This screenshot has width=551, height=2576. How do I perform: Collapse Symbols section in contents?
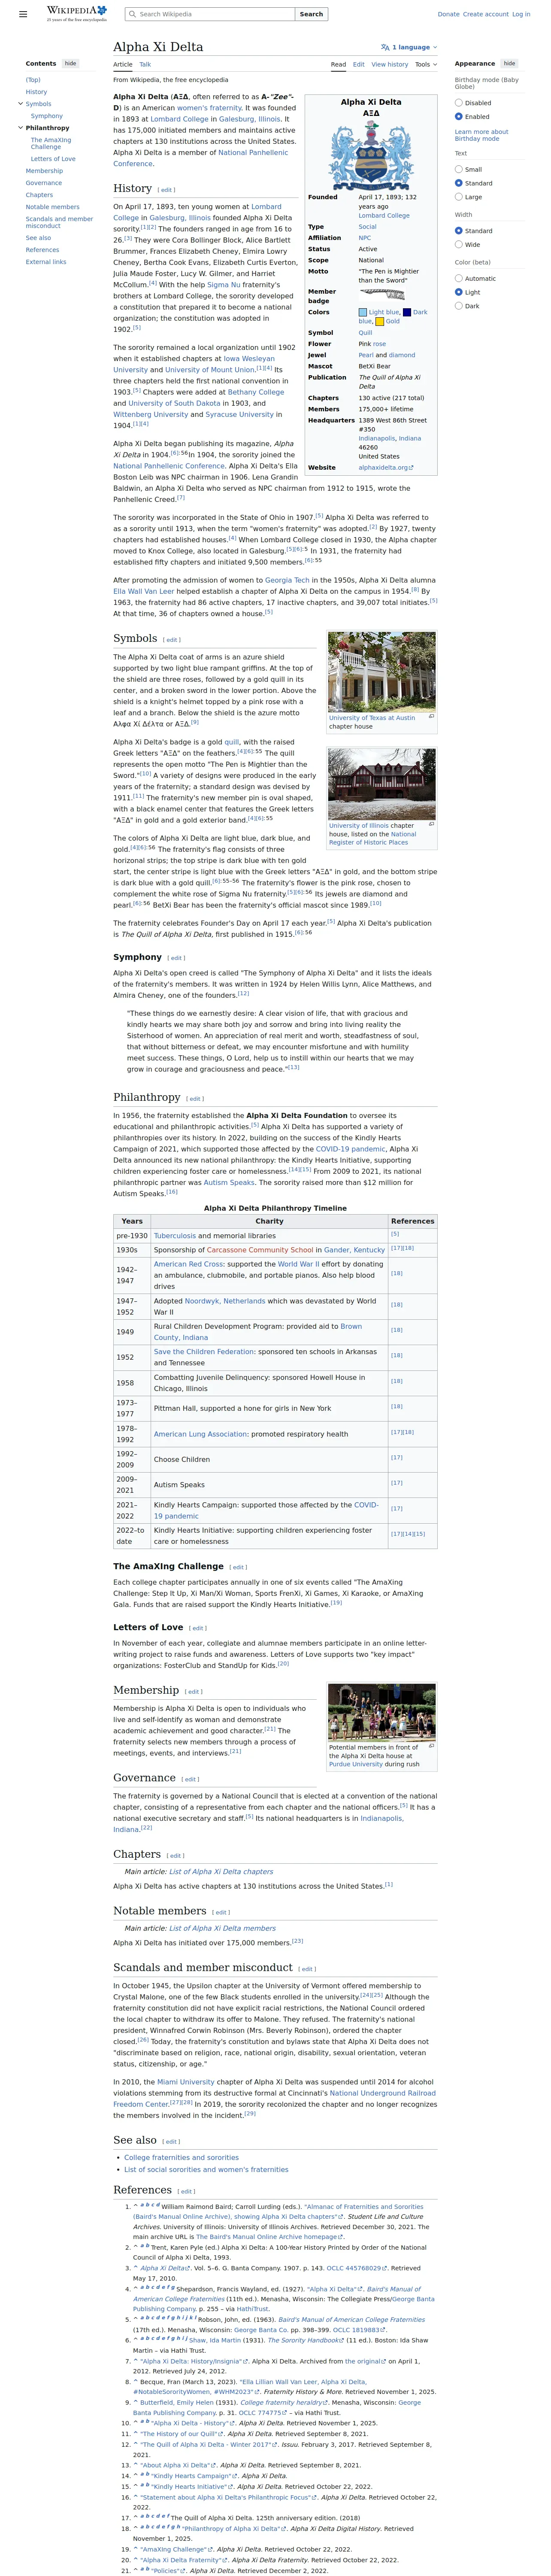point(20,104)
